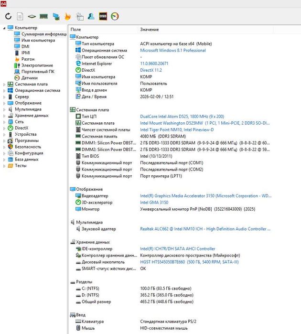Expand the Отображение tree node

click(x=4, y=103)
